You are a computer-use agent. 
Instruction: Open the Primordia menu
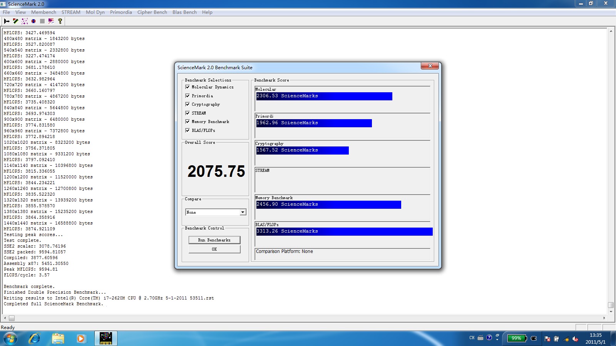coord(121,12)
